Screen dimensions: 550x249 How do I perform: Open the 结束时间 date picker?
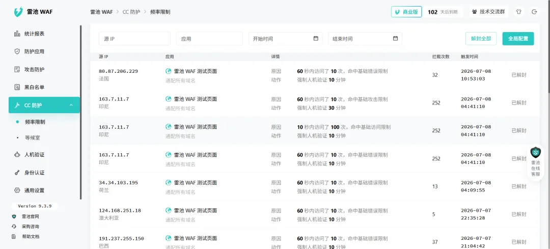click(365, 39)
